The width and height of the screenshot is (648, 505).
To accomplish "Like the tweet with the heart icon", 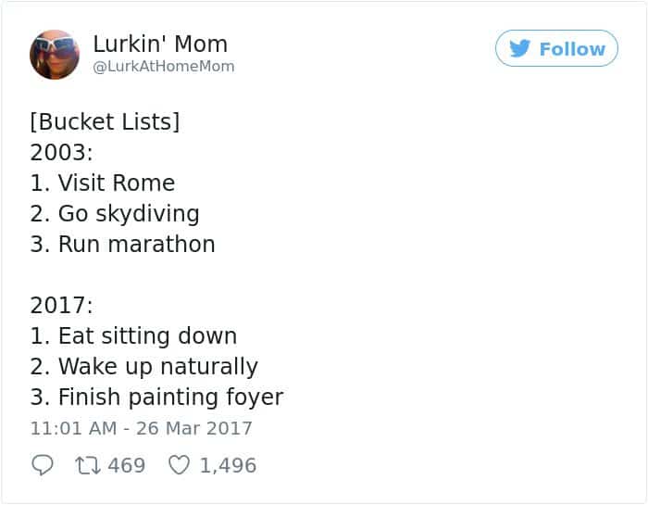I will pyautogui.click(x=178, y=465).
